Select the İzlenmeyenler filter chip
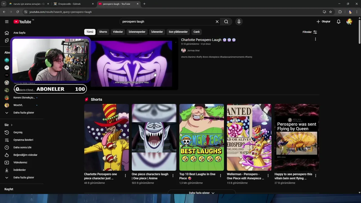 [137, 32]
